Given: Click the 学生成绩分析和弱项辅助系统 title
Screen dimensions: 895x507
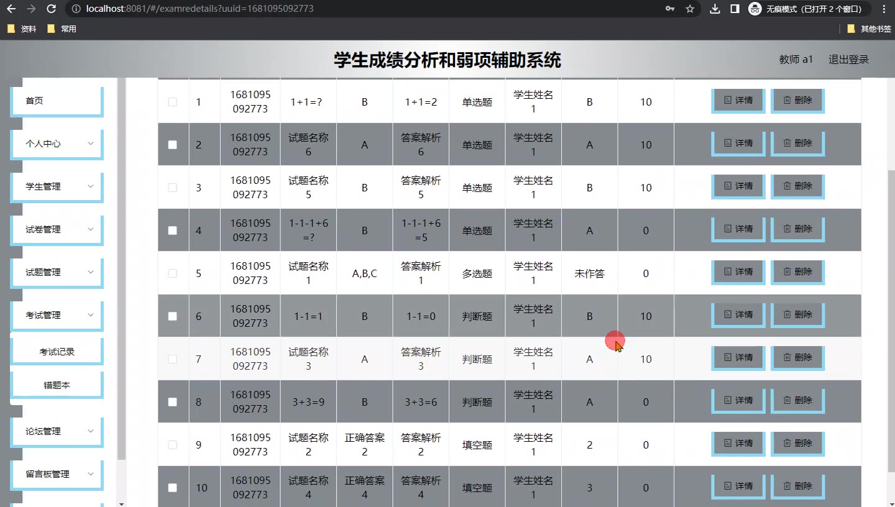Looking at the screenshot, I should 447,60.
